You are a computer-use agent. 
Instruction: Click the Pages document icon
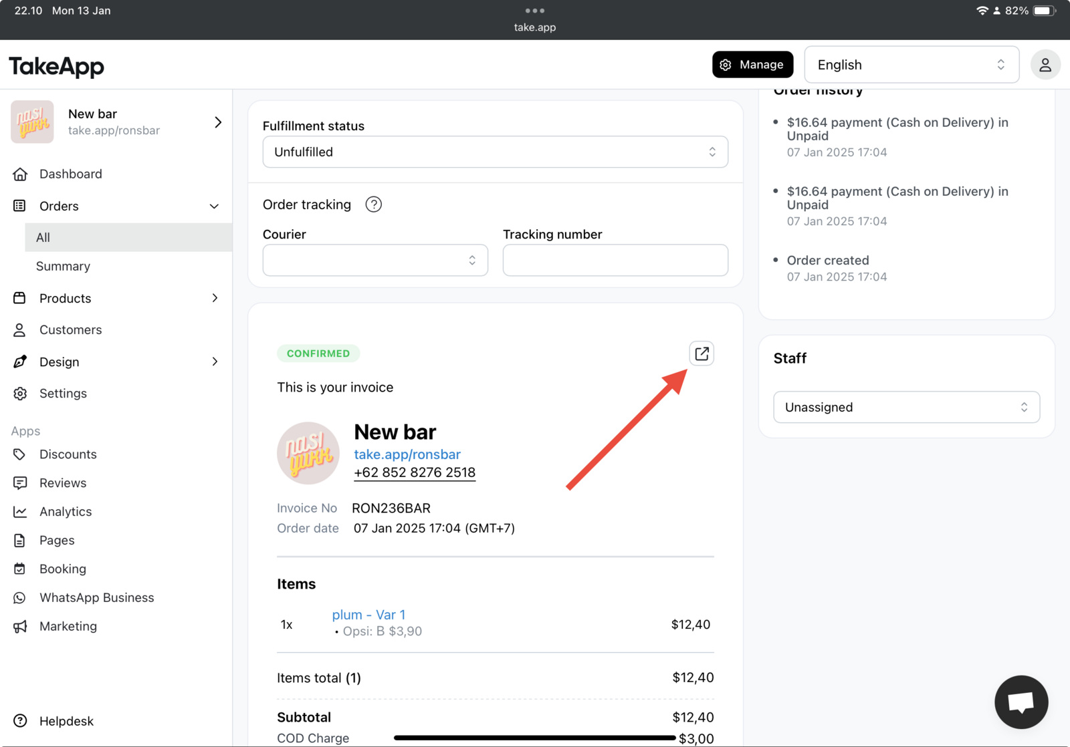click(20, 541)
